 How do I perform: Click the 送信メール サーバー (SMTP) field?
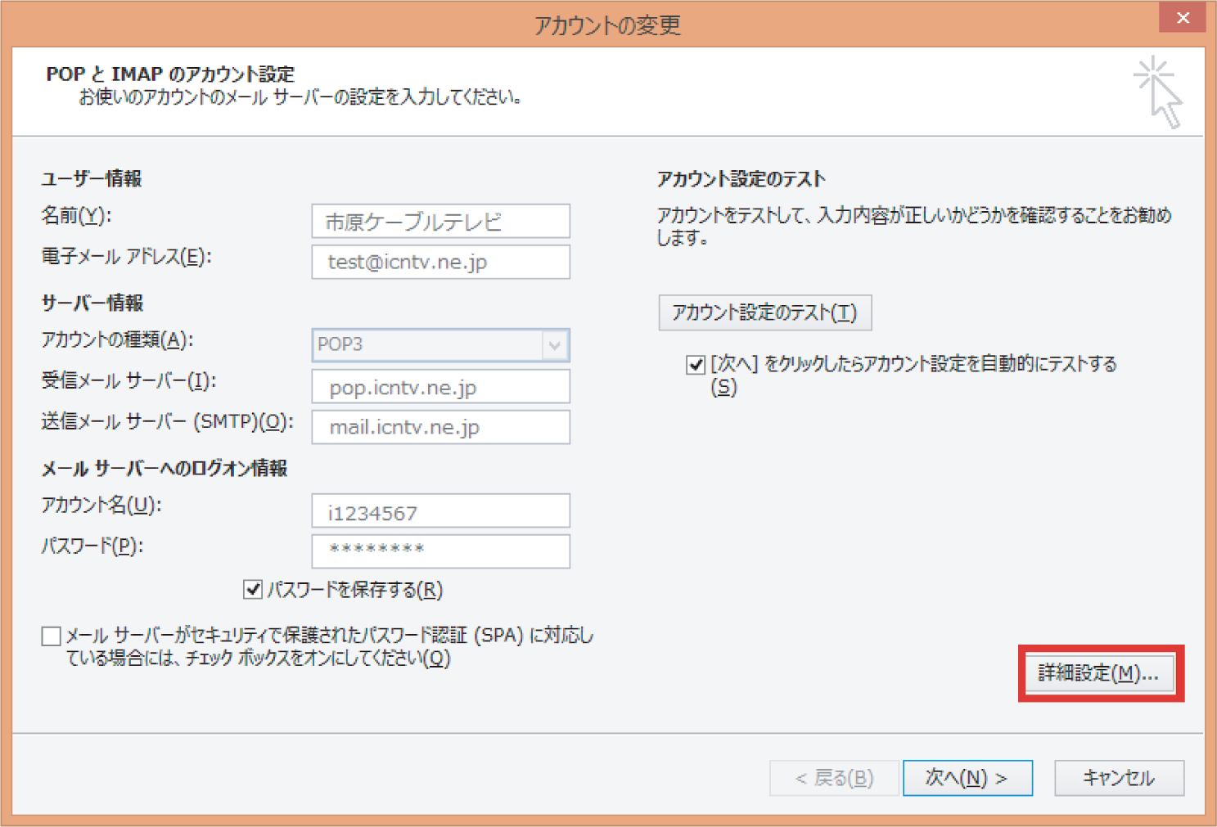tap(440, 427)
